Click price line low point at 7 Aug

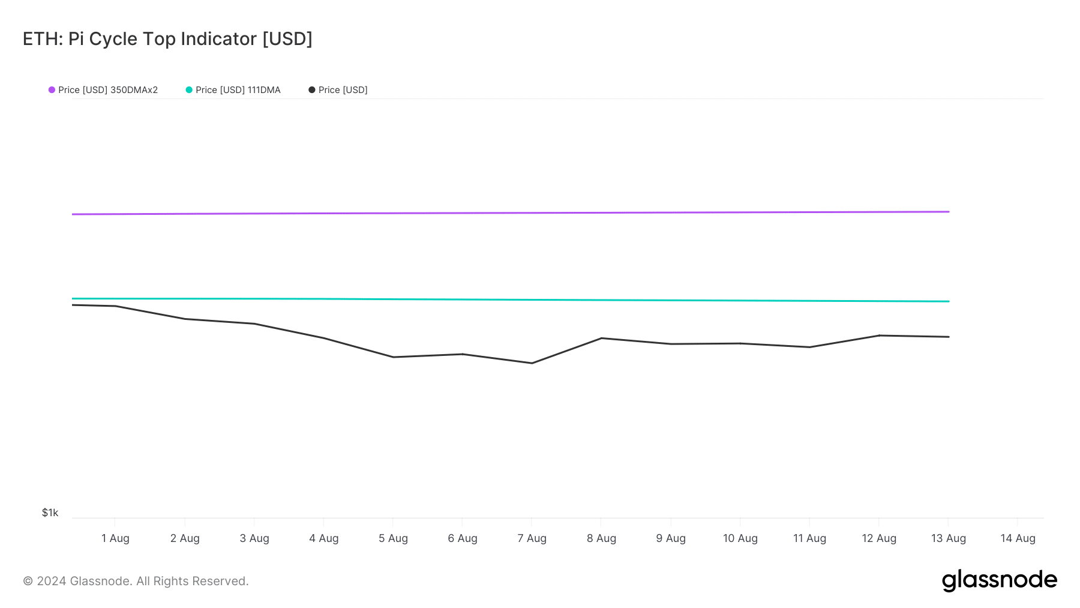point(532,363)
